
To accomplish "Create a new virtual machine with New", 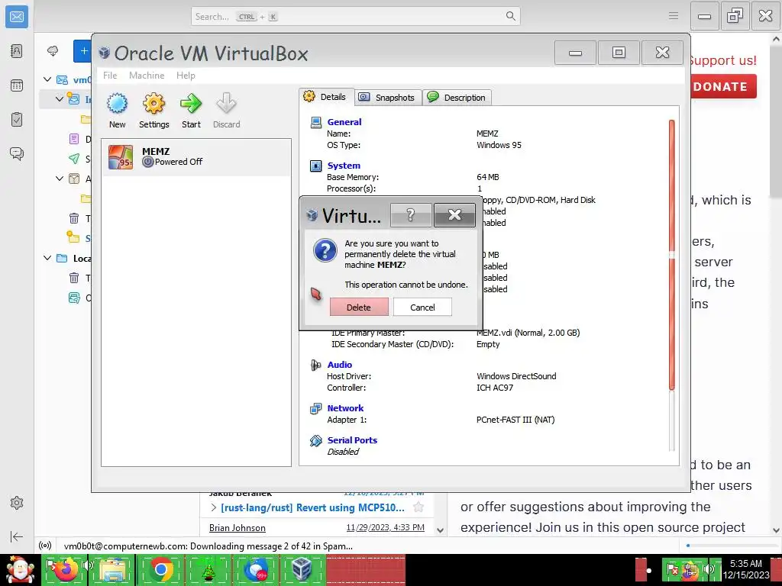I will pos(117,111).
